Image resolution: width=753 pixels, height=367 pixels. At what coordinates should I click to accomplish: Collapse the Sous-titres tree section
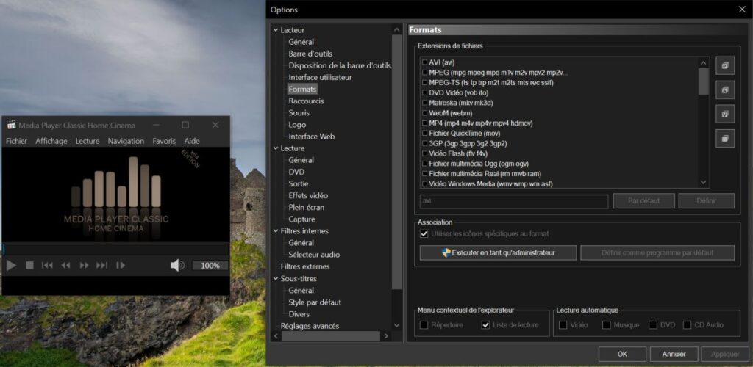click(x=276, y=278)
